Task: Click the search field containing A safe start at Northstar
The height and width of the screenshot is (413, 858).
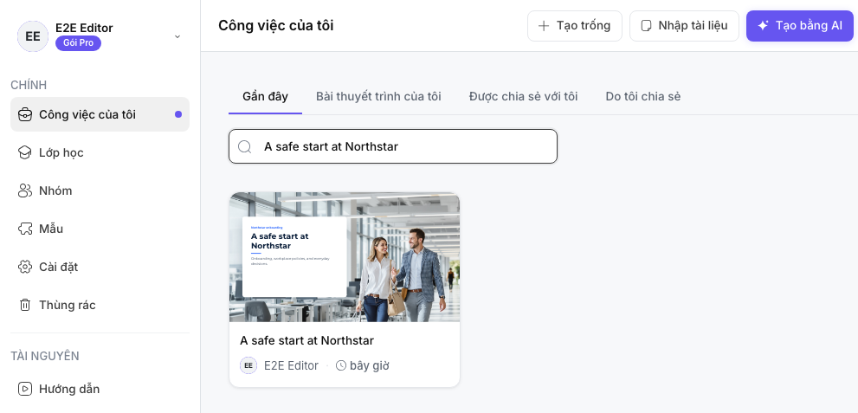Action: pos(393,146)
